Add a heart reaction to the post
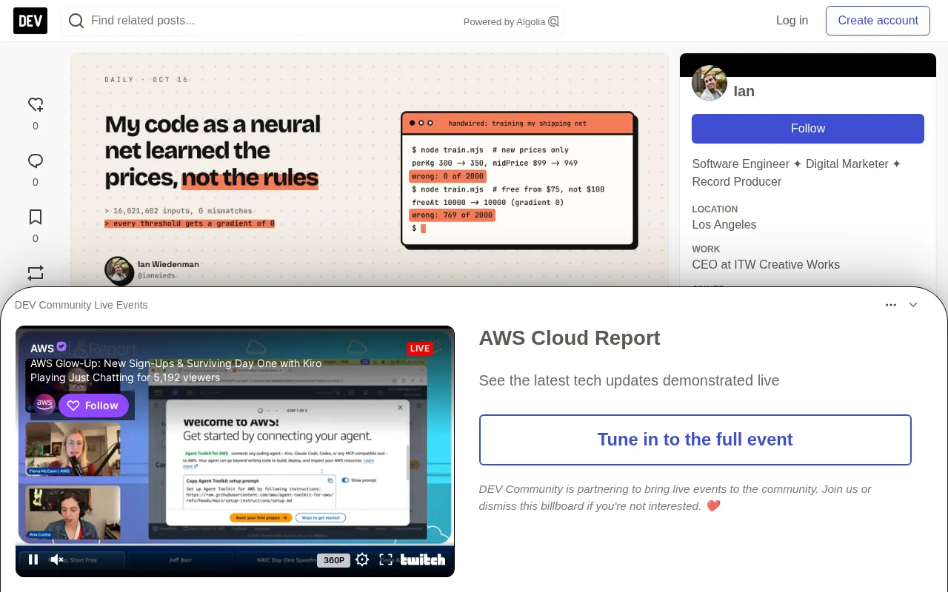Image resolution: width=948 pixels, height=592 pixels. click(x=36, y=105)
